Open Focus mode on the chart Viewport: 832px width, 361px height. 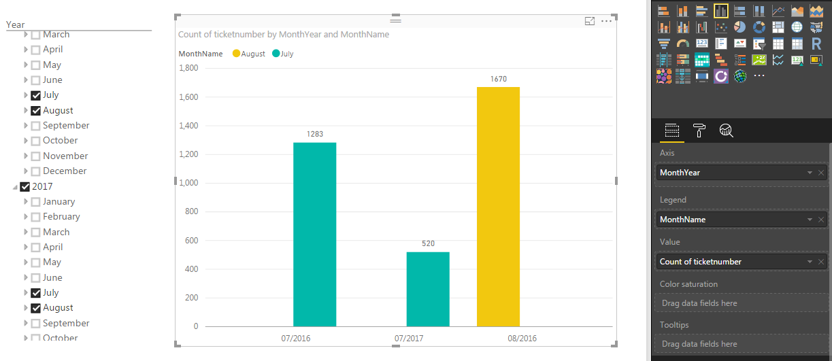[590, 21]
